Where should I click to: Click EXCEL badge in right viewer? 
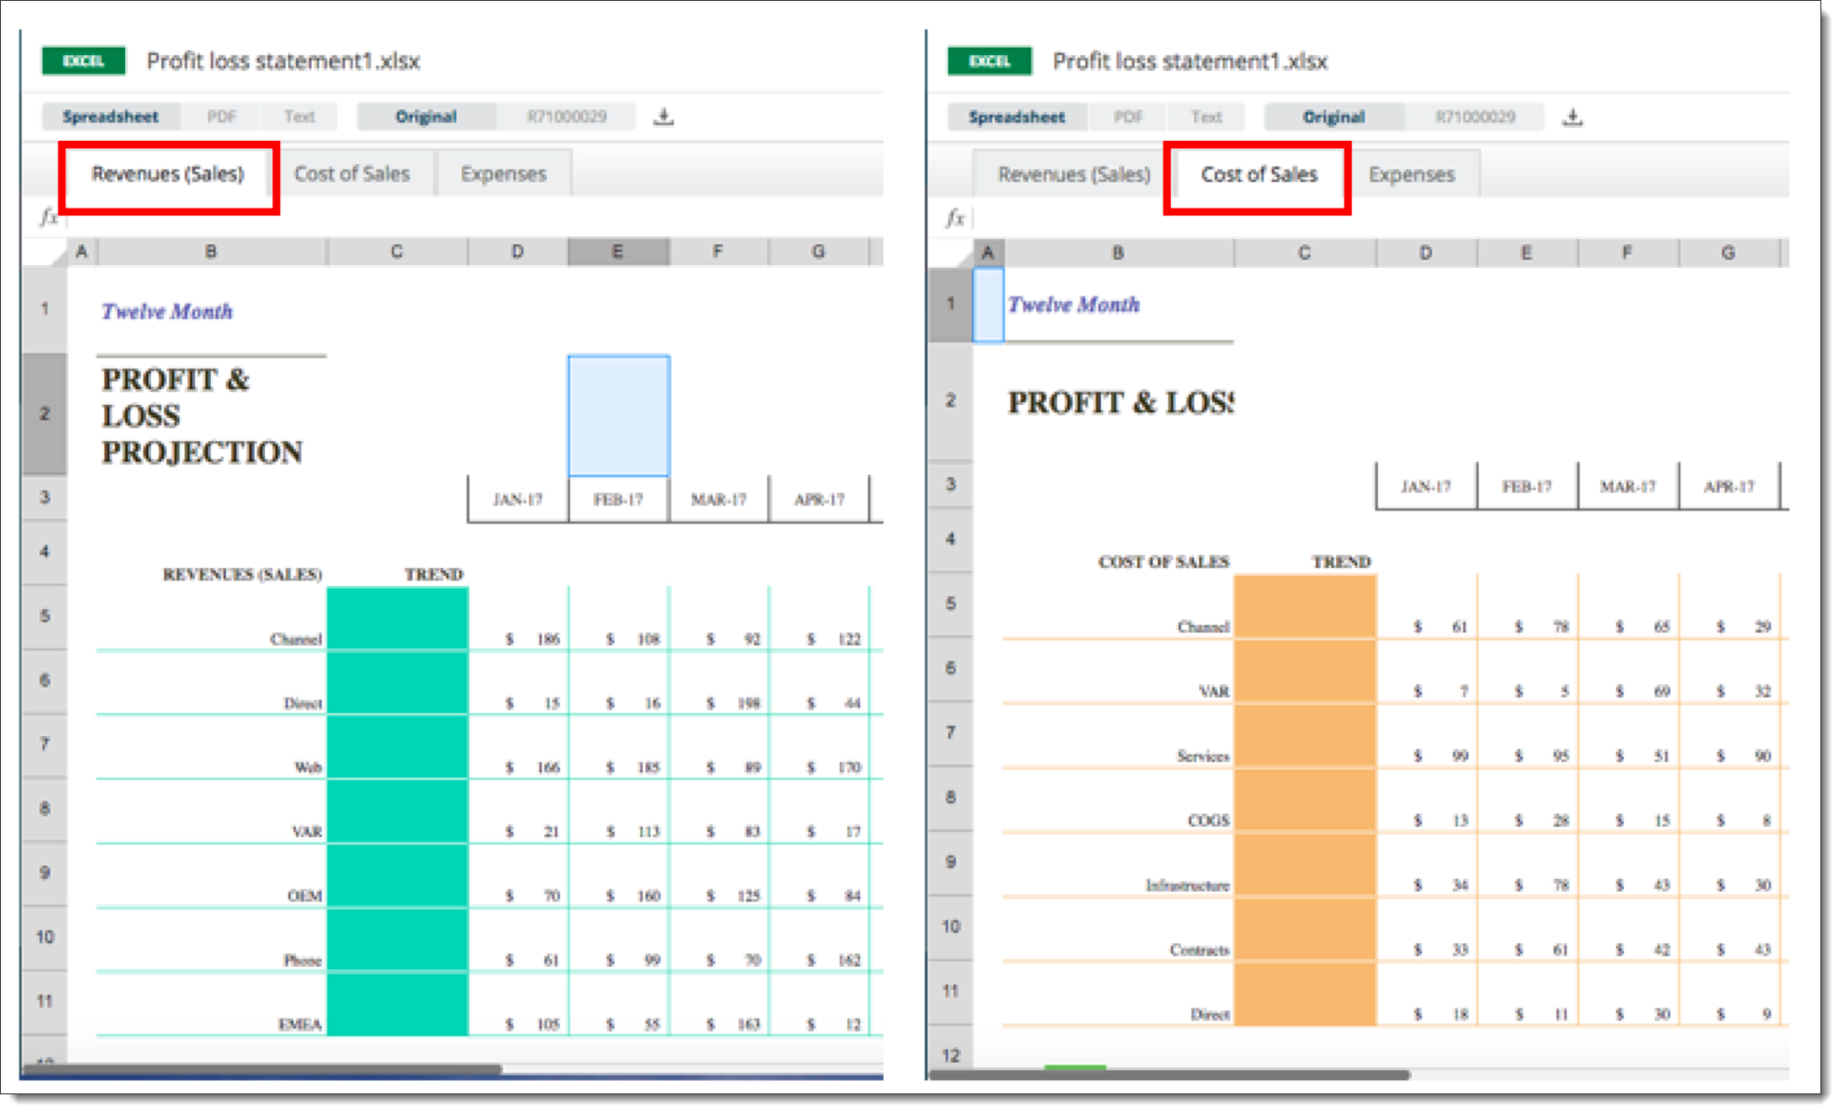[989, 61]
